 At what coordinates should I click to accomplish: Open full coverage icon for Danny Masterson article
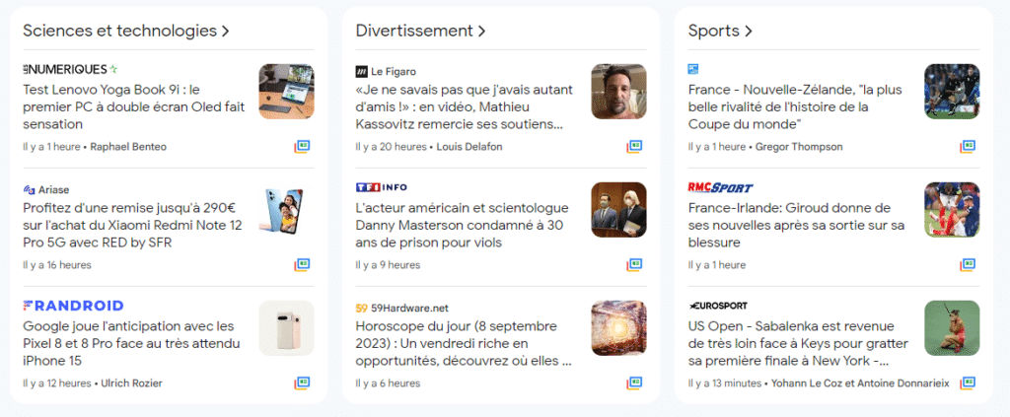[x=634, y=264]
